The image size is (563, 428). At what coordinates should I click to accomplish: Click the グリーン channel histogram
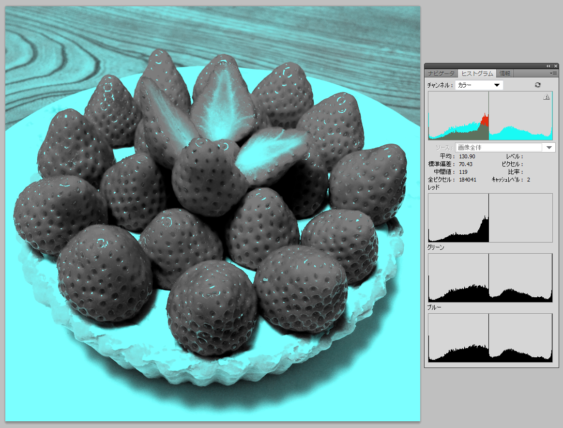click(490, 277)
